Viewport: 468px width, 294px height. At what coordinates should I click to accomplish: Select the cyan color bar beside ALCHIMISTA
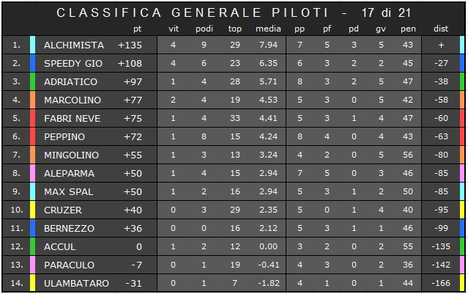(x=32, y=45)
